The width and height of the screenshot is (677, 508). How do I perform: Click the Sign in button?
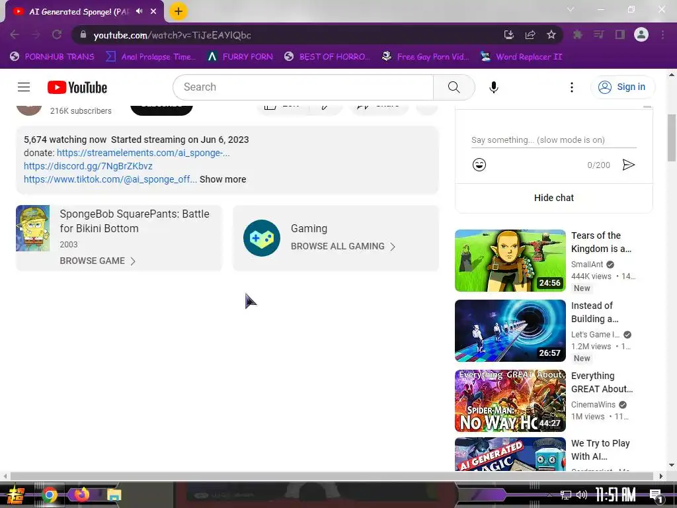coord(622,87)
